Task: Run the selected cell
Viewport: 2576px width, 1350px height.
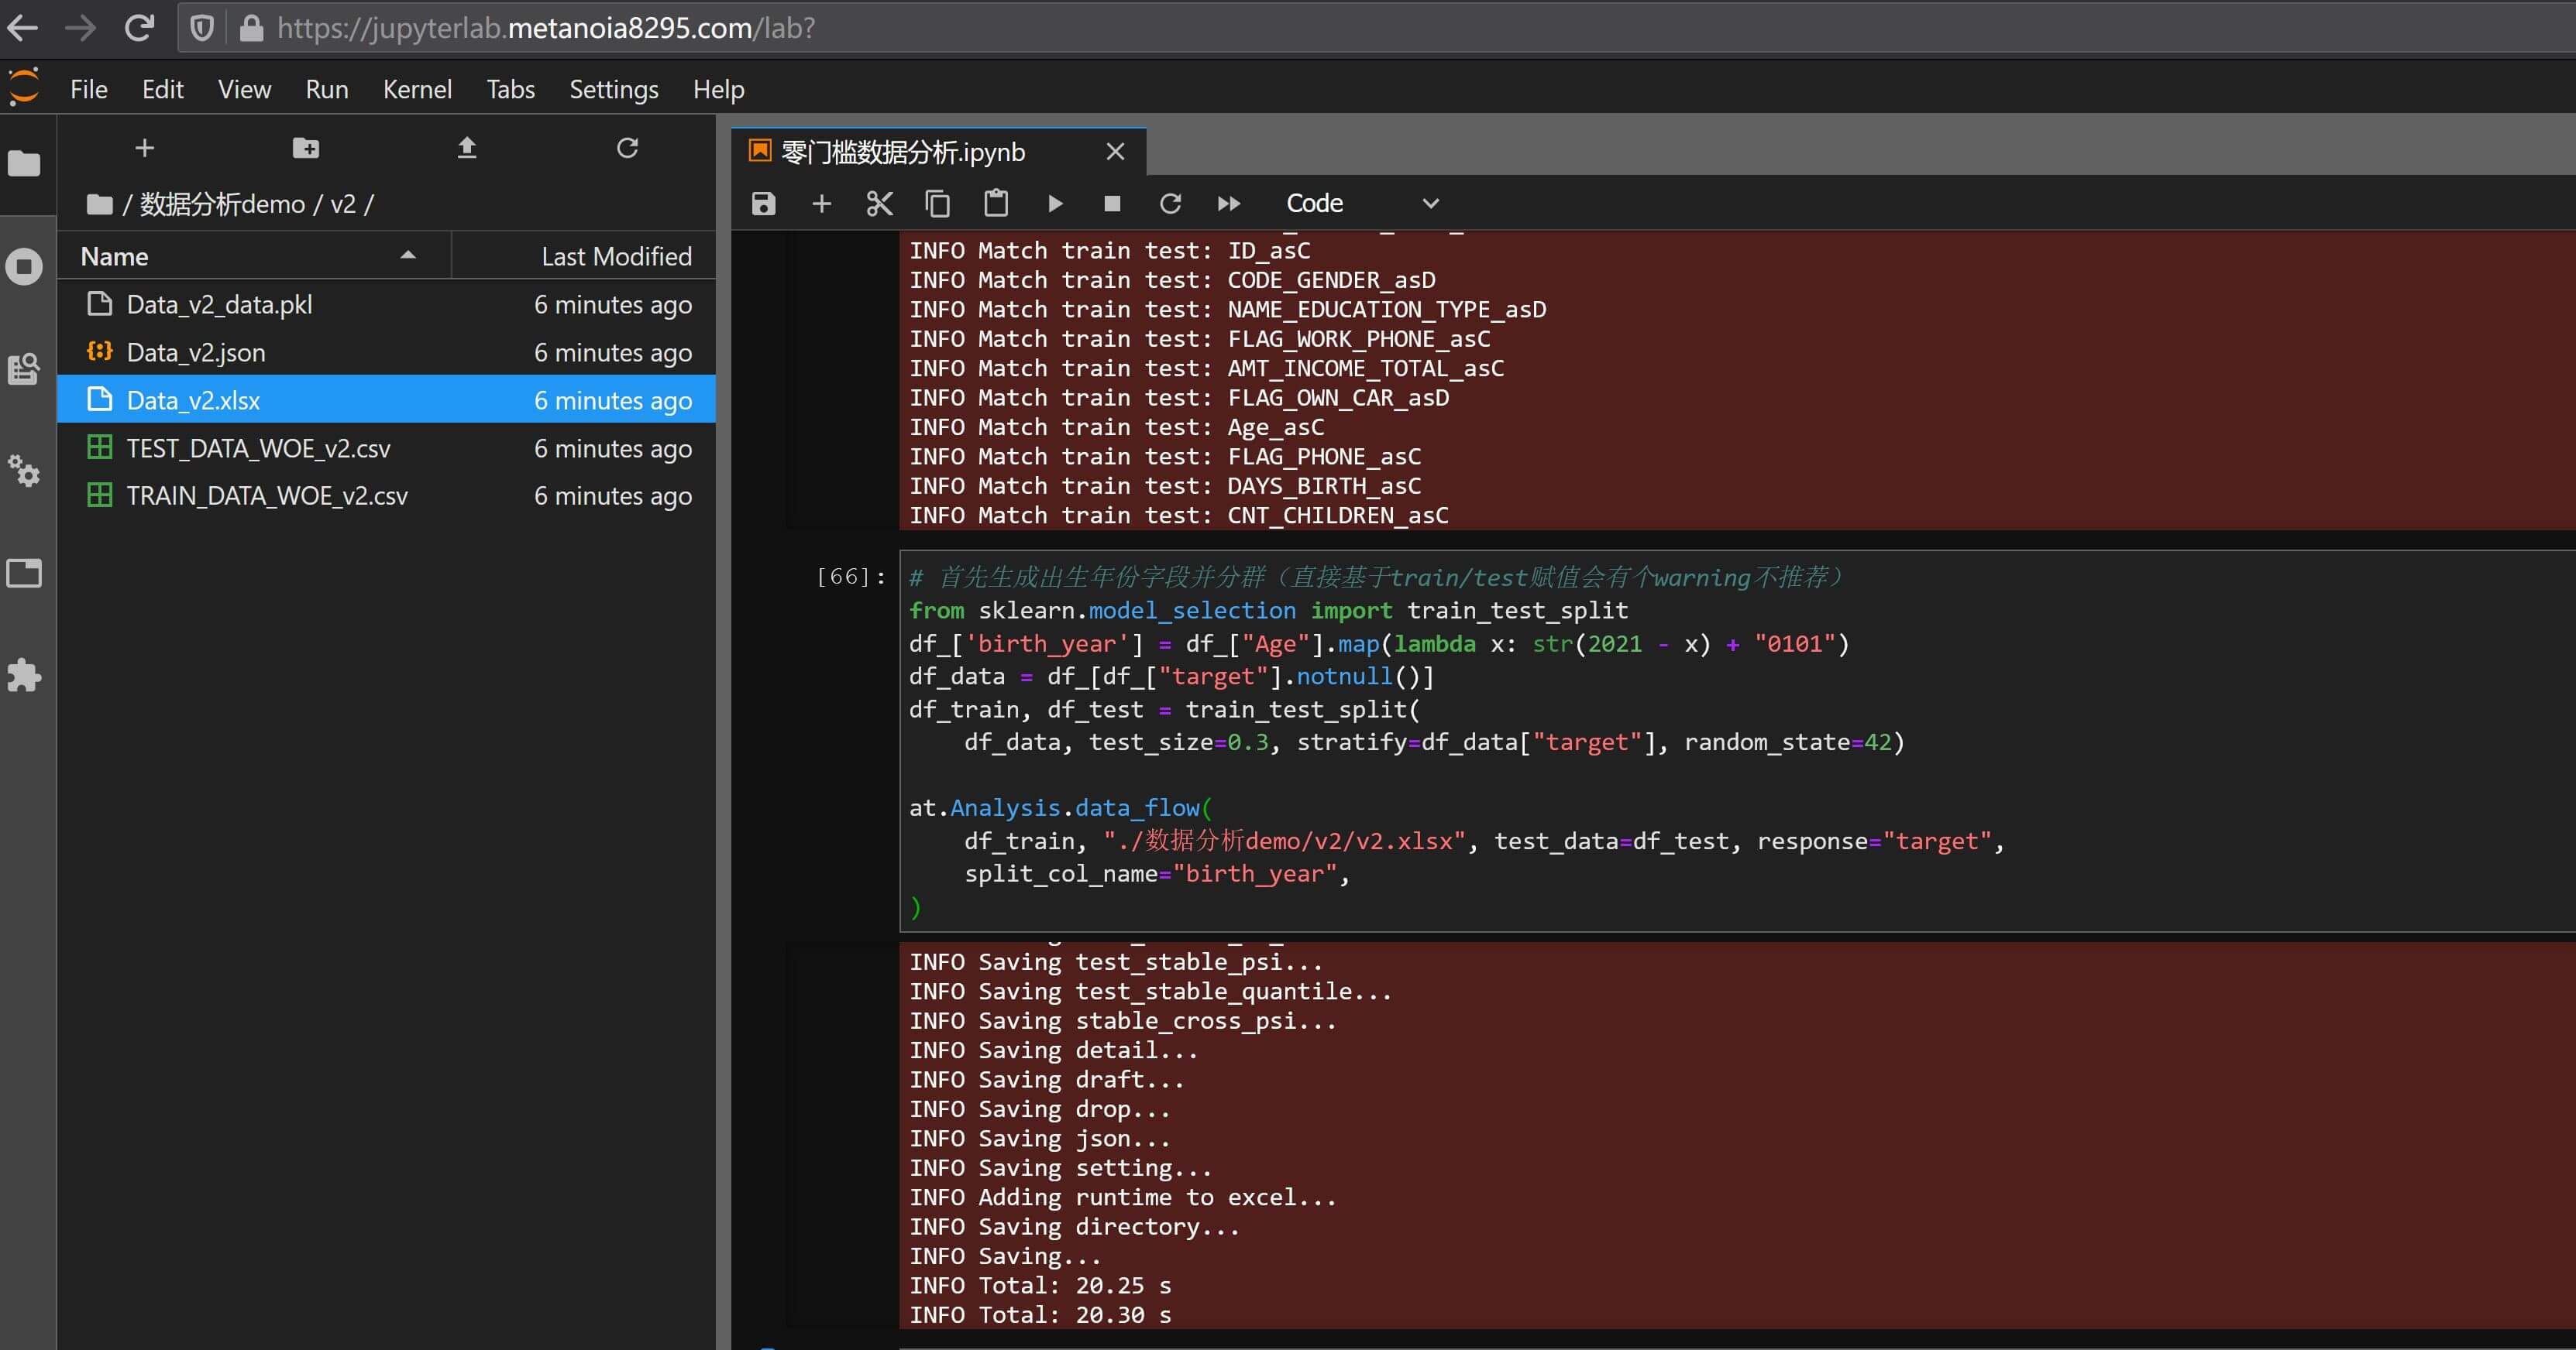Action: tap(1054, 204)
